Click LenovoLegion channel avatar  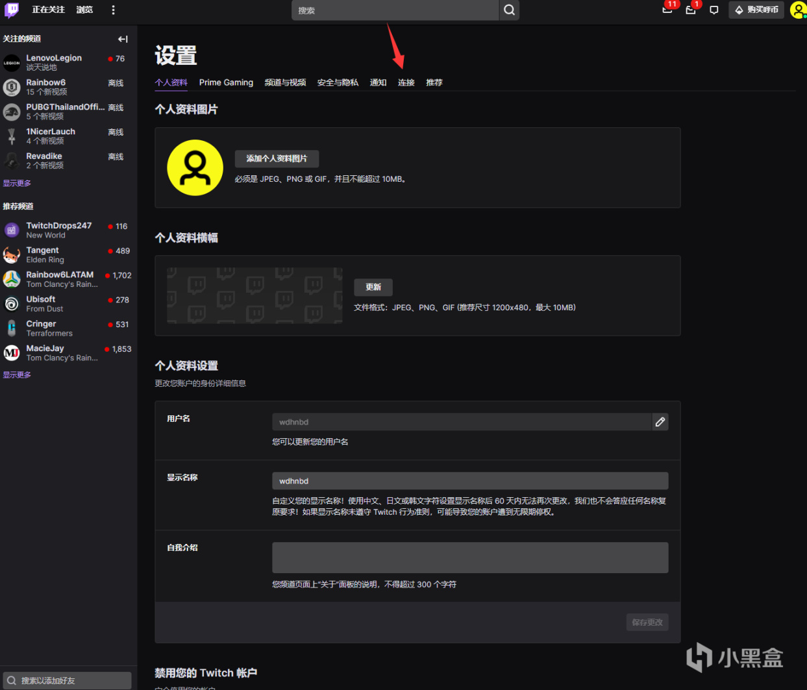tap(12, 63)
